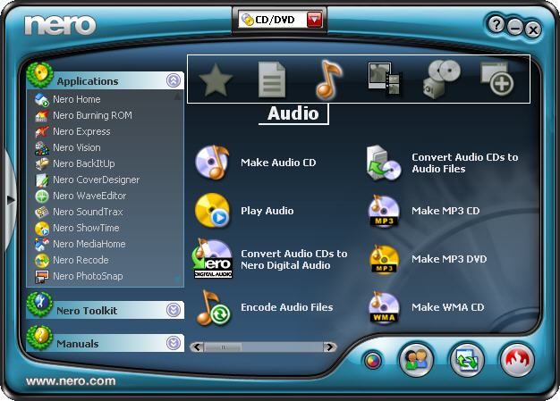Image resolution: width=560 pixels, height=401 pixels.
Task: Collapse the Applications panel
Action: (174, 80)
